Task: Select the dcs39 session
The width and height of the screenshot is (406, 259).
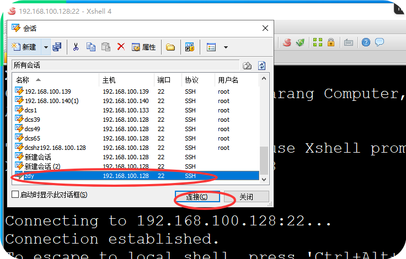Action: [x=136, y=120]
